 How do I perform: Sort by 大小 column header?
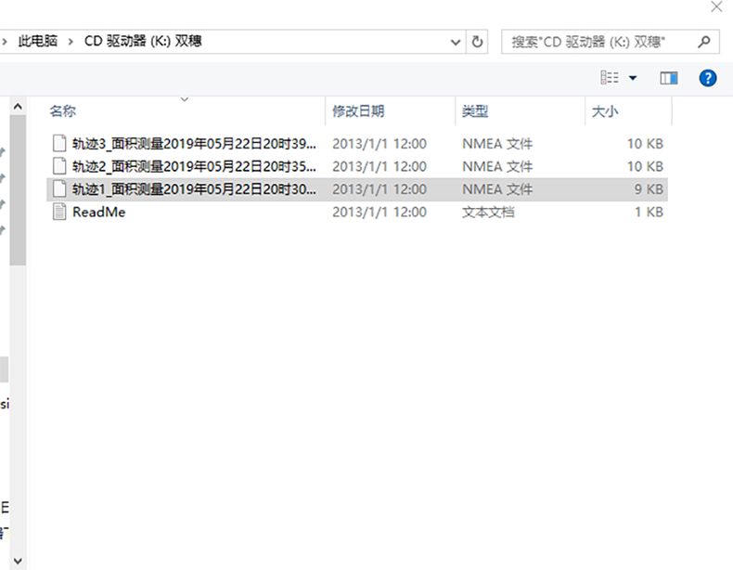coord(605,111)
